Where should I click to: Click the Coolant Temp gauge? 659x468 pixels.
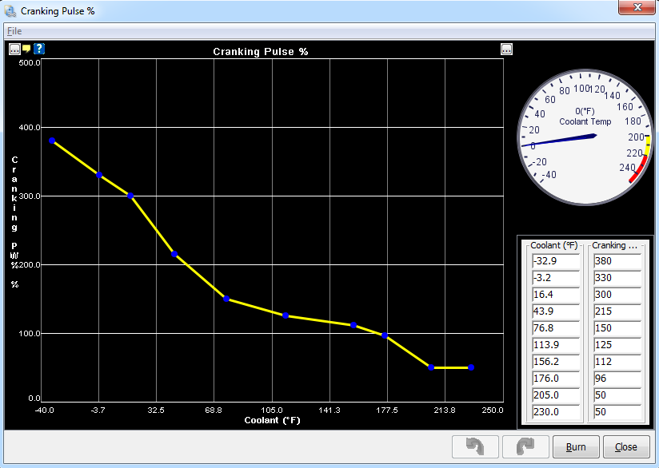point(586,137)
